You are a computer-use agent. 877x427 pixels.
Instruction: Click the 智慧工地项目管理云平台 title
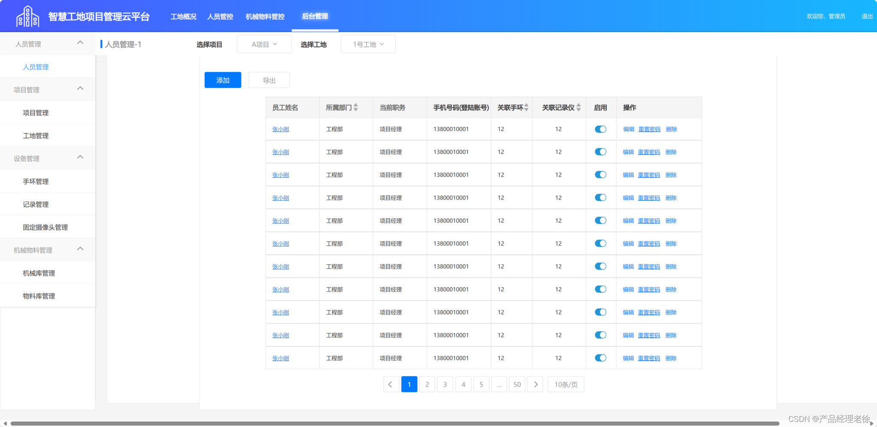click(99, 17)
